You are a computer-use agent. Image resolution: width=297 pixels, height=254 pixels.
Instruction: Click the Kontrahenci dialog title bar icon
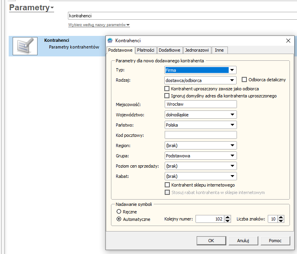pos(110,41)
